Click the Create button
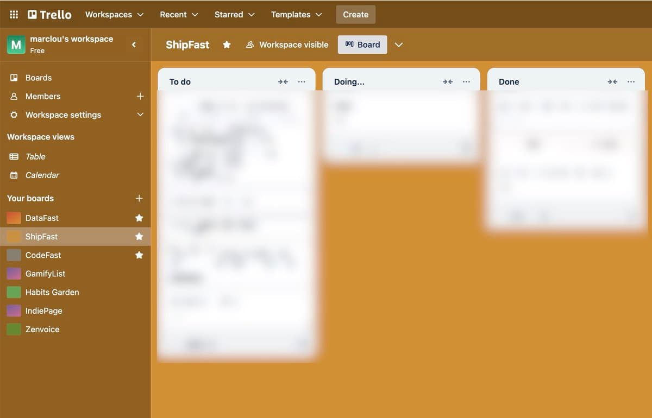Image resolution: width=652 pixels, height=418 pixels. (356, 15)
